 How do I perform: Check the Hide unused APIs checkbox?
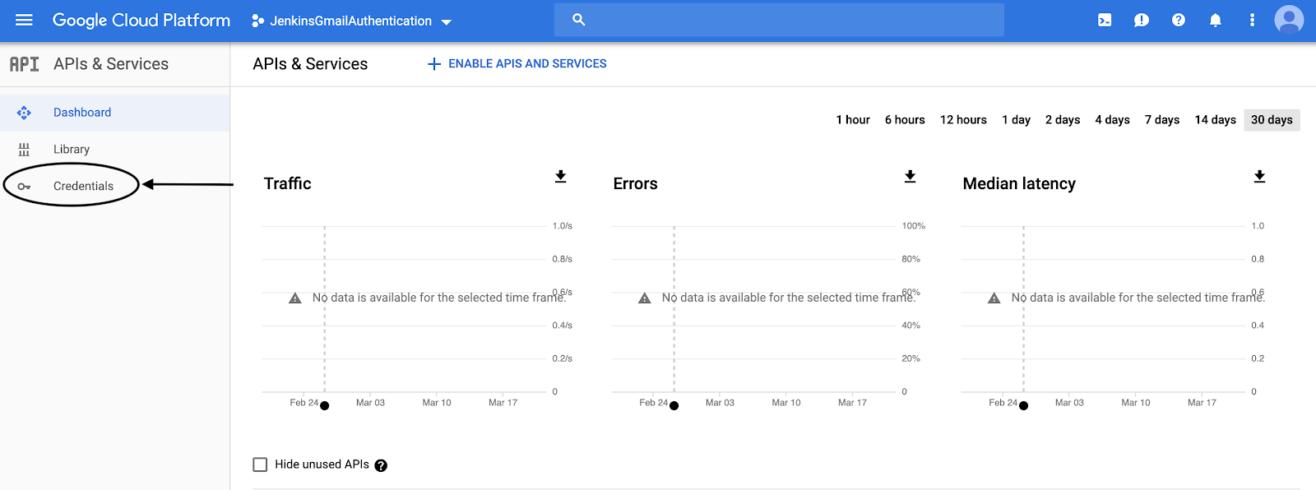click(261, 465)
